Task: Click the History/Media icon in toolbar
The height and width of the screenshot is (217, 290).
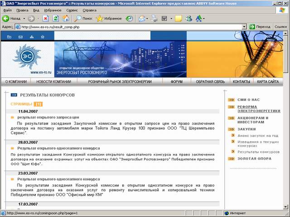Action: (129, 19)
